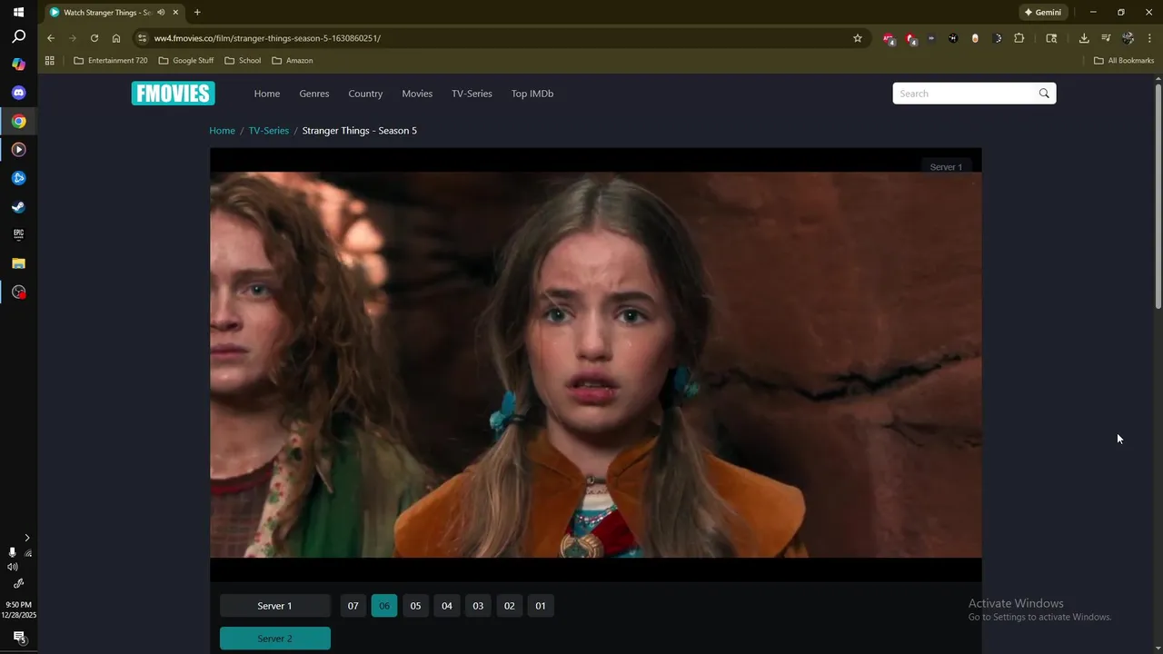
Task: Play episode 01
Action: (x=541, y=606)
